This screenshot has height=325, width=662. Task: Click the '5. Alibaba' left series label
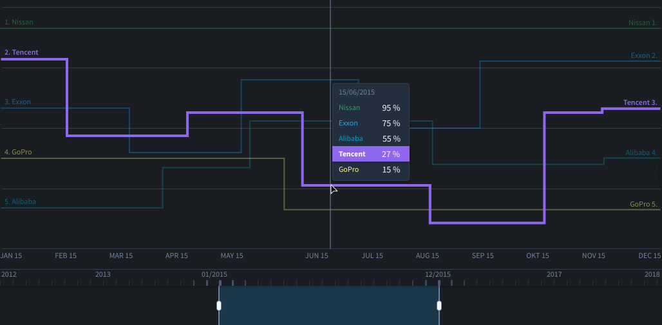(20, 202)
